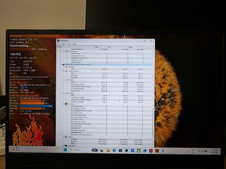Click the HWMonitor title bar app icon
The height and width of the screenshot is (169, 226).
coord(58,41)
